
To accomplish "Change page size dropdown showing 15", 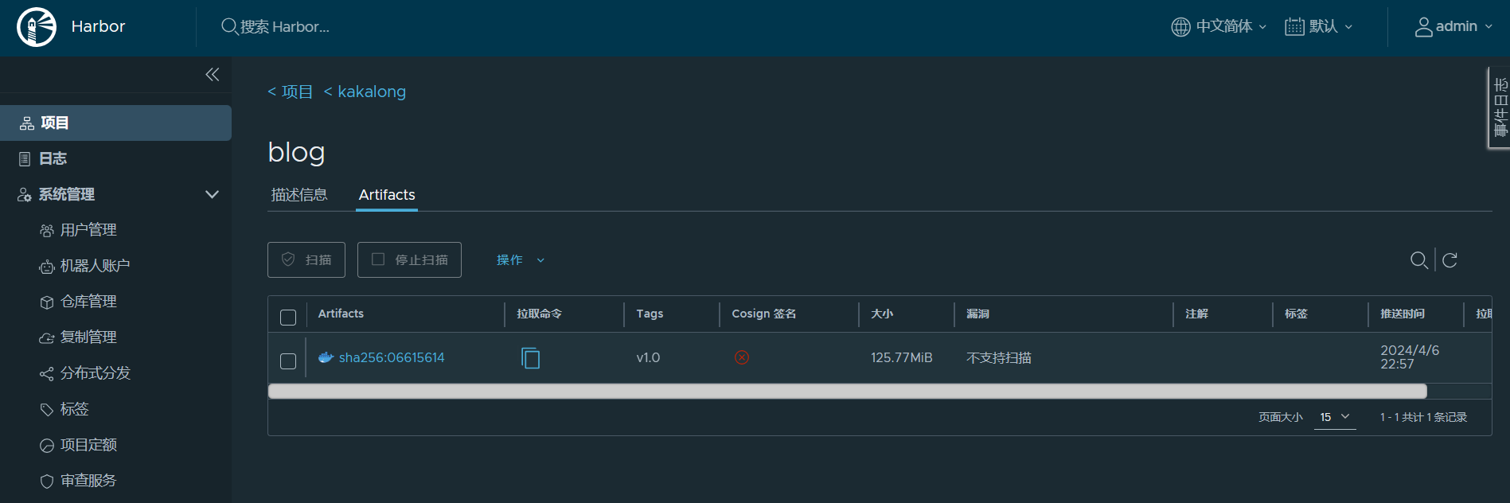I will click(x=1335, y=417).
